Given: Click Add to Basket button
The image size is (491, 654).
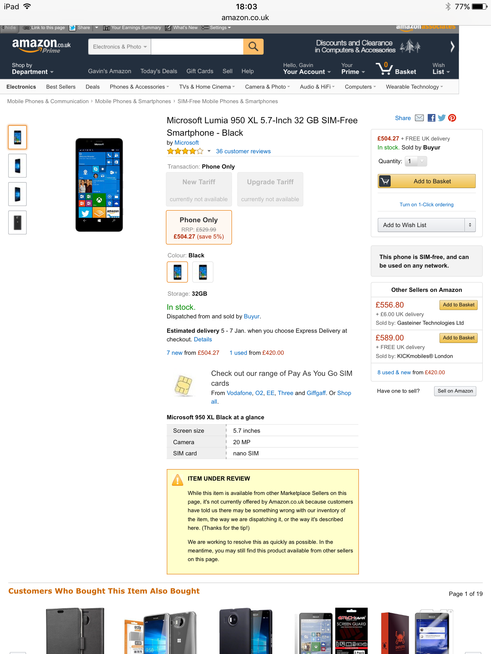Looking at the screenshot, I should point(426,181).
